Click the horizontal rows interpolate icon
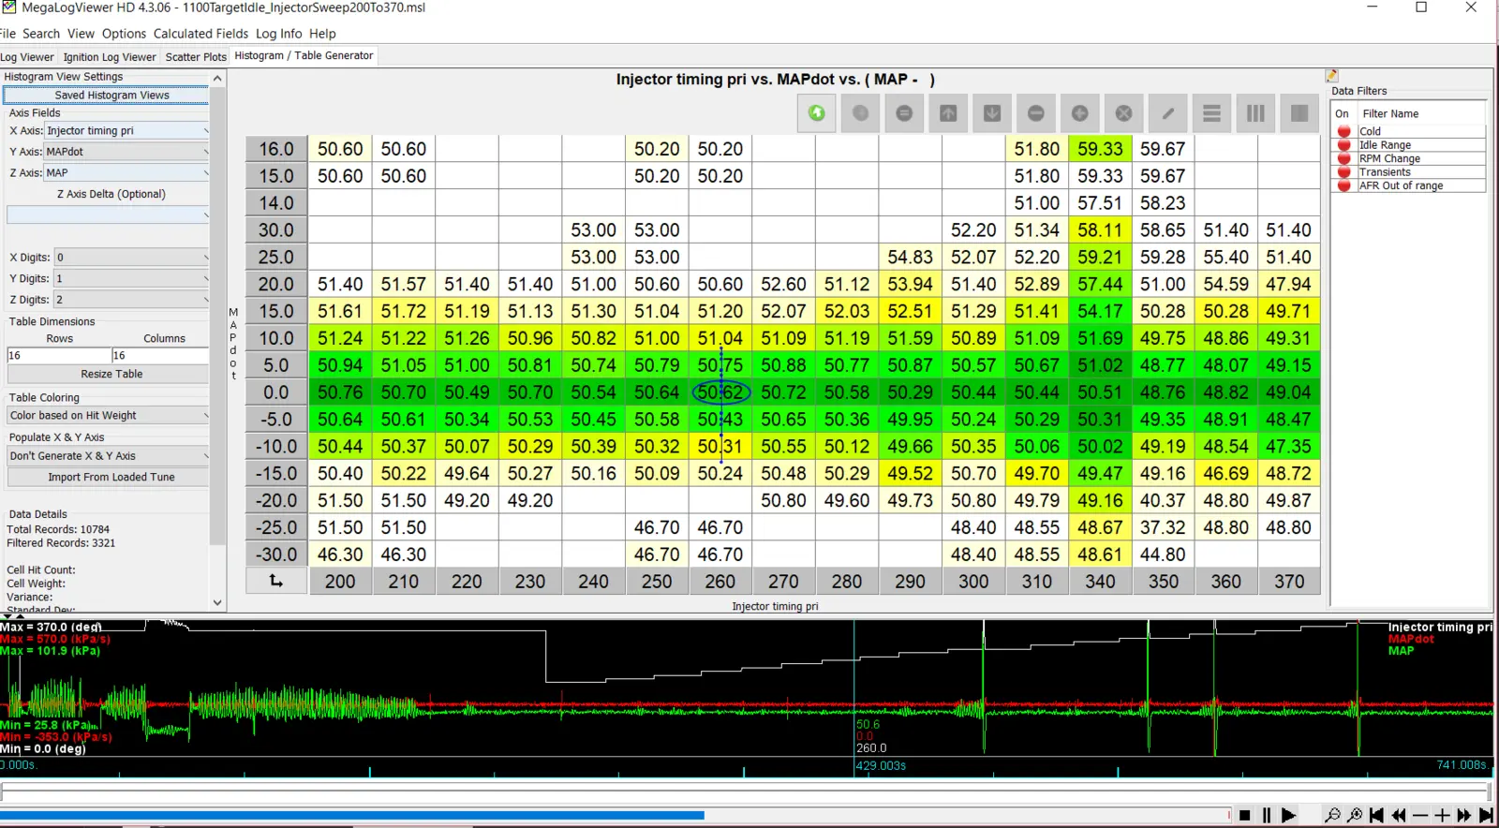 (1211, 113)
